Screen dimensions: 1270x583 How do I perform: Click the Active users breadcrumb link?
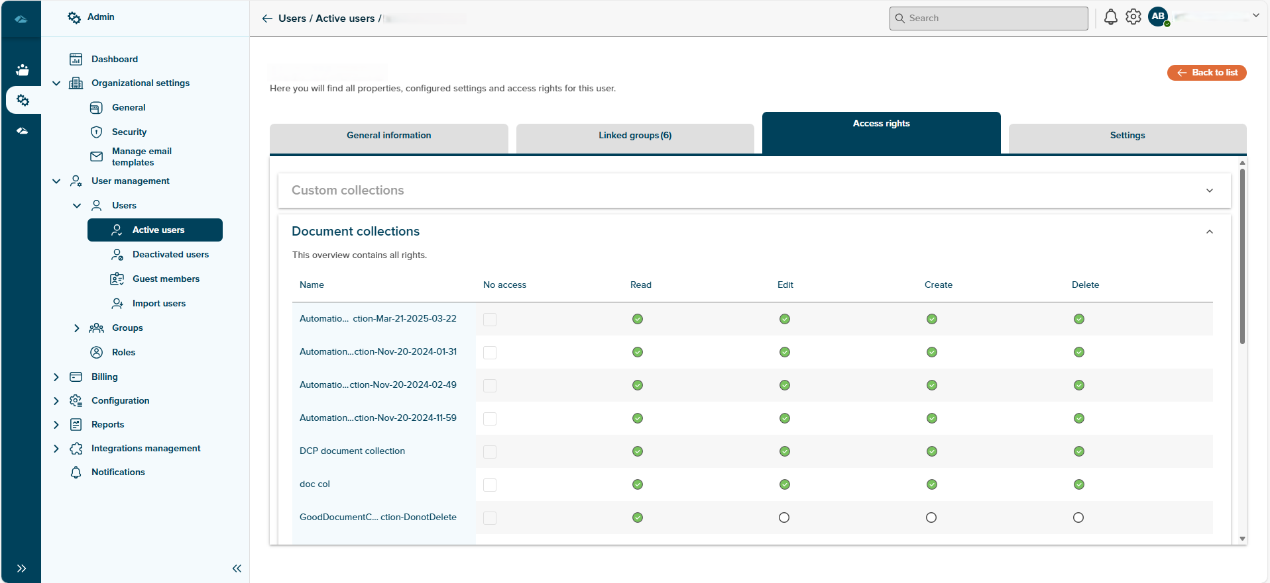pos(345,19)
